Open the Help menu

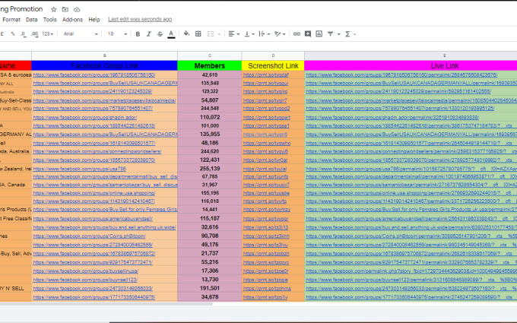[x=94, y=20]
